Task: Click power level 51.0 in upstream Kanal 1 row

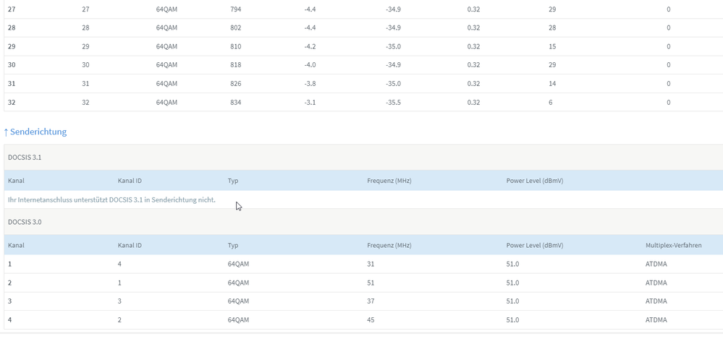Action: pyautogui.click(x=512, y=265)
